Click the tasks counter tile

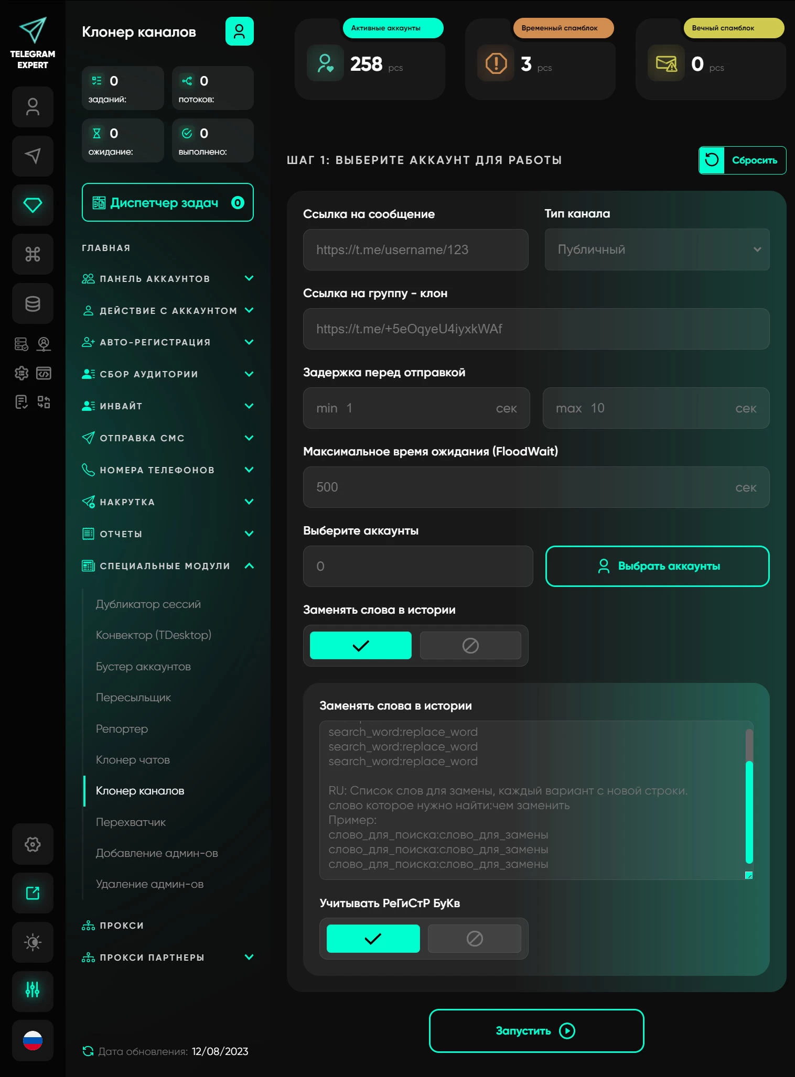[123, 88]
